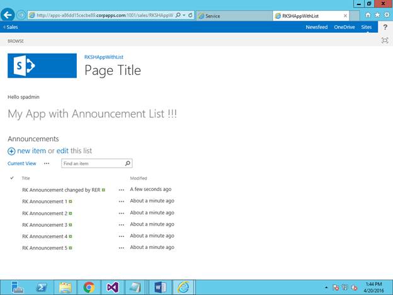393x295 pixels.
Task: Open a new blank browser tab
Action: 355,16
